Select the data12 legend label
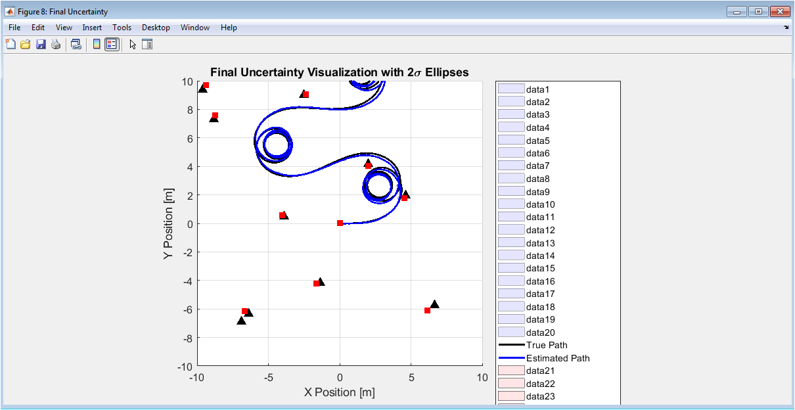The height and width of the screenshot is (410, 795). pos(541,230)
